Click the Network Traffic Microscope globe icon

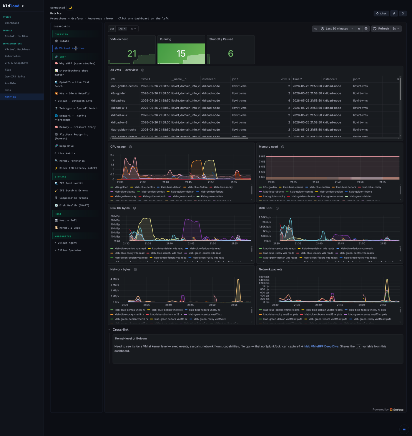[56, 116]
